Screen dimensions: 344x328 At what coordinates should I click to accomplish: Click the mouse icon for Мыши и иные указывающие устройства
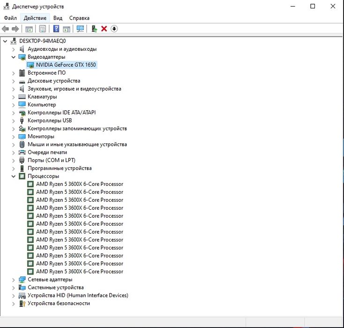(x=22, y=145)
